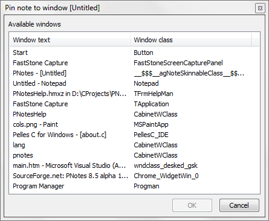This screenshot has width=269, height=221.
Task: Click the Cancel button
Action: (239, 205)
